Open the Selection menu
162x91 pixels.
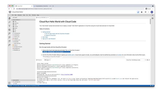pos(20,15)
